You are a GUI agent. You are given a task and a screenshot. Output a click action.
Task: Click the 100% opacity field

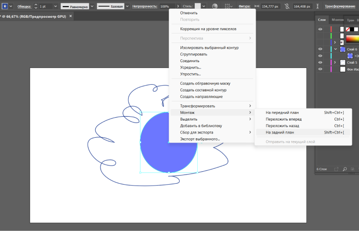pos(167,6)
